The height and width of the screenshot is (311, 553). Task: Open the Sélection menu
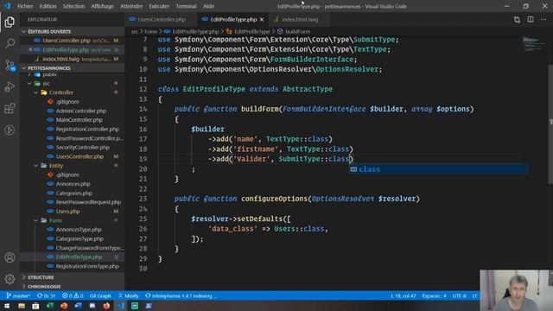[x=73, y=6]
